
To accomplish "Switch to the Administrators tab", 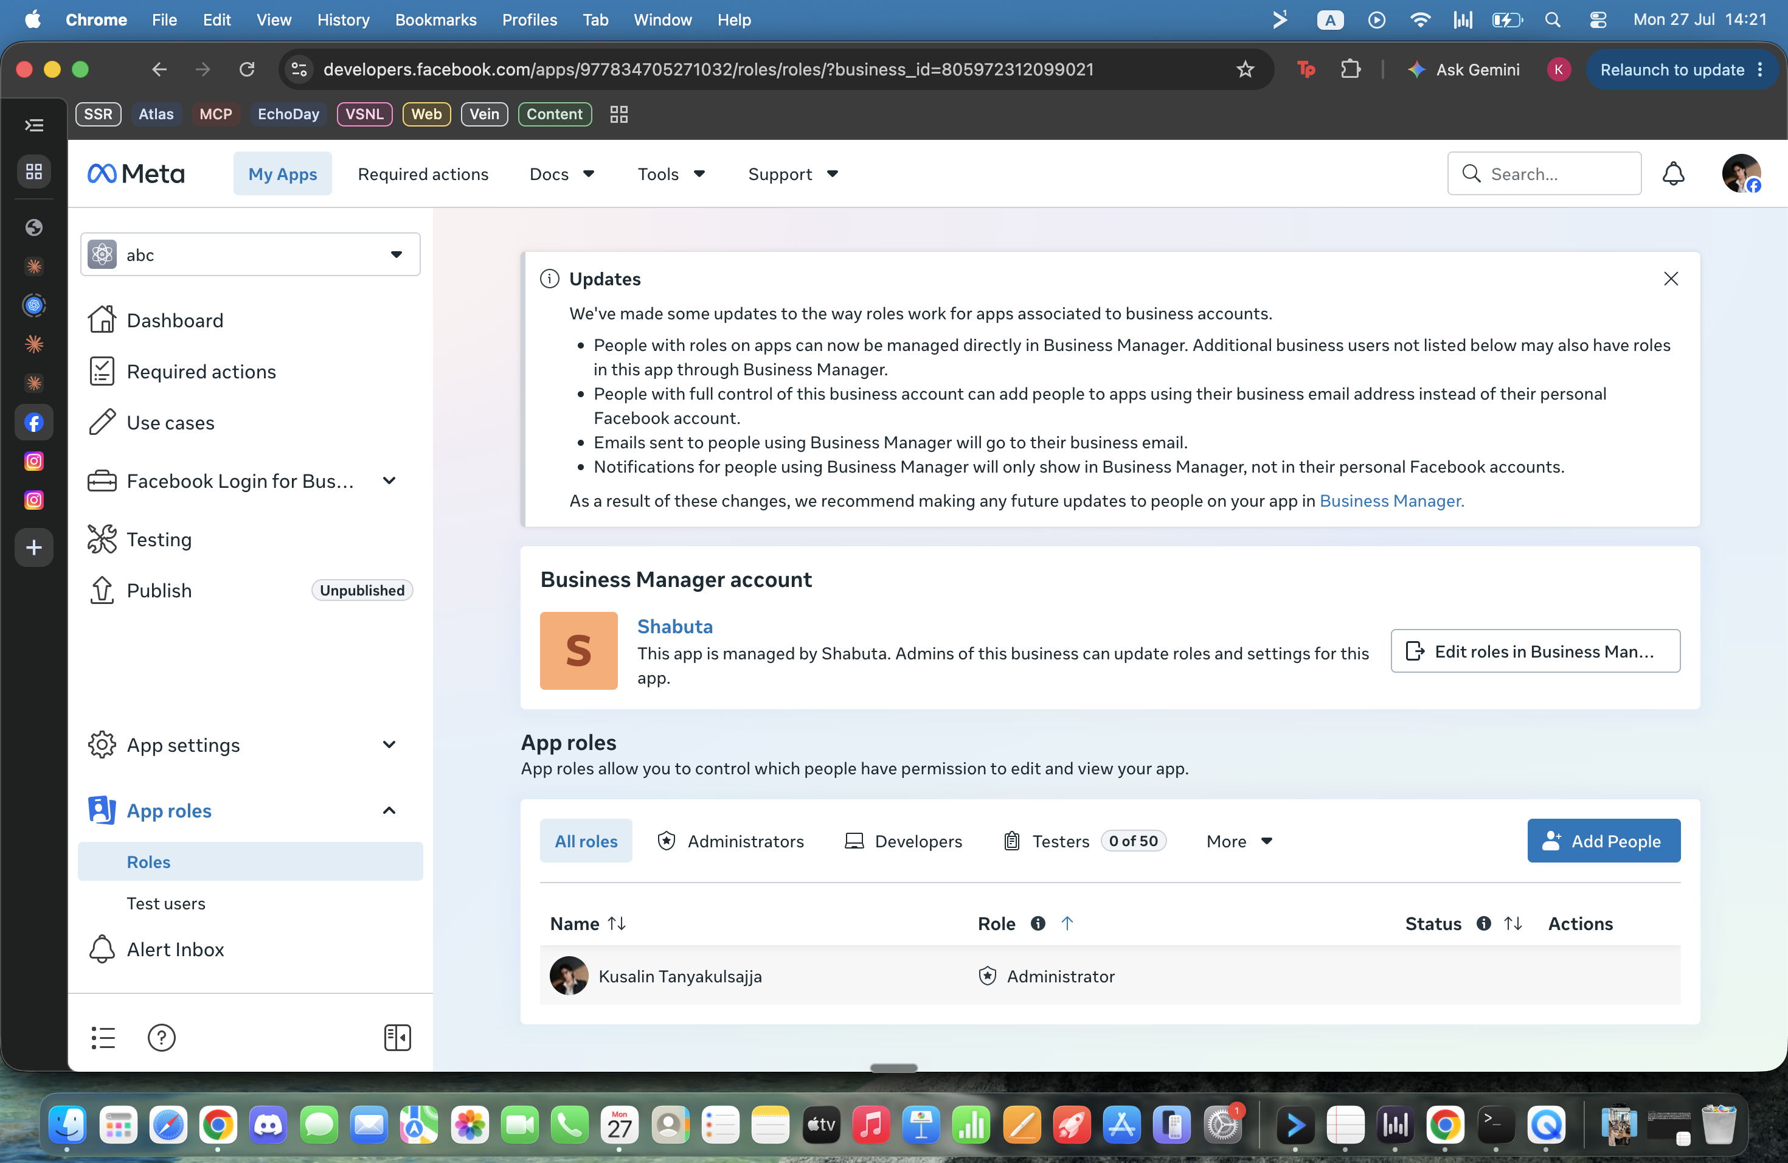I will [x=730, y=841].
